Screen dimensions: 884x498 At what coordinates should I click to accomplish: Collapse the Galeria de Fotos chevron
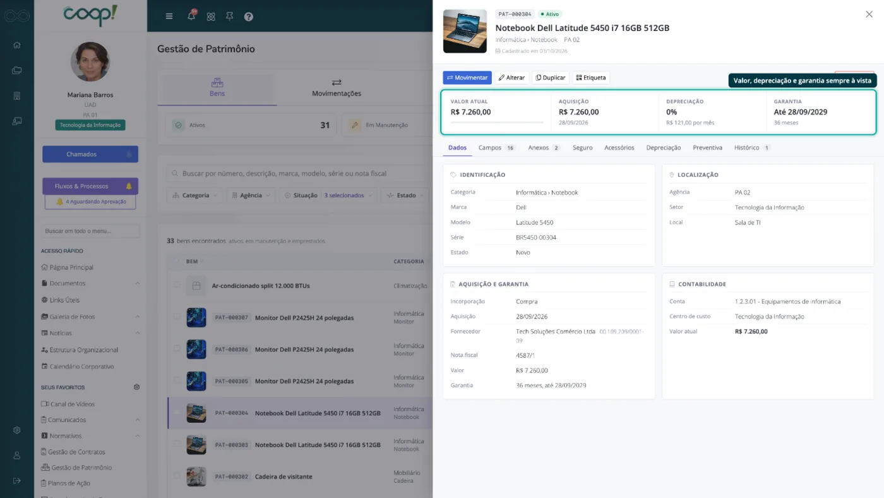click(x=138, y=317)
